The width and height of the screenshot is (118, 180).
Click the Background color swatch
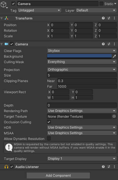point(79,56)
